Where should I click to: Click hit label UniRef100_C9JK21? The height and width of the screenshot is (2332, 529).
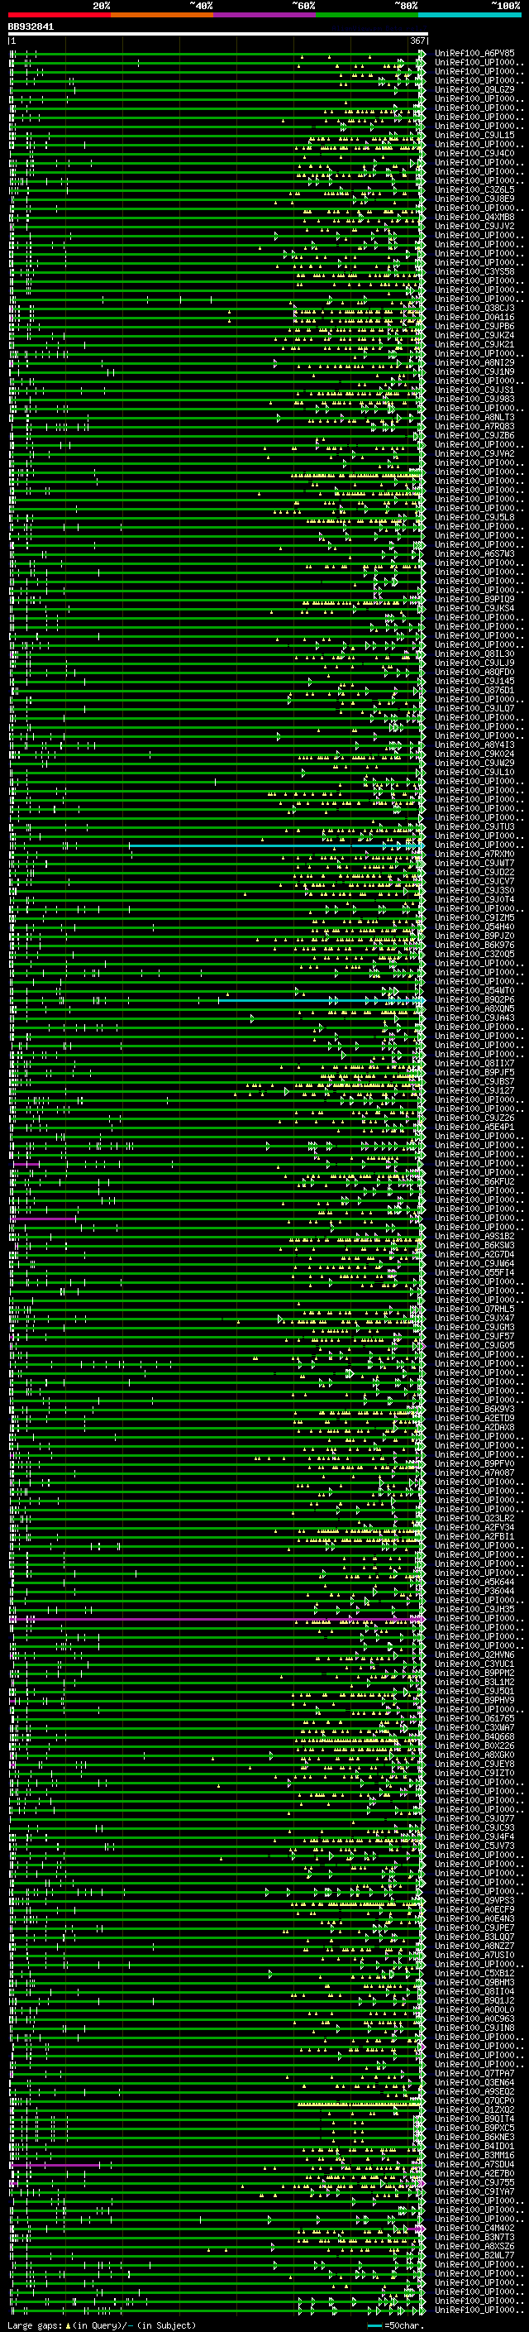(x=474, y=345)
